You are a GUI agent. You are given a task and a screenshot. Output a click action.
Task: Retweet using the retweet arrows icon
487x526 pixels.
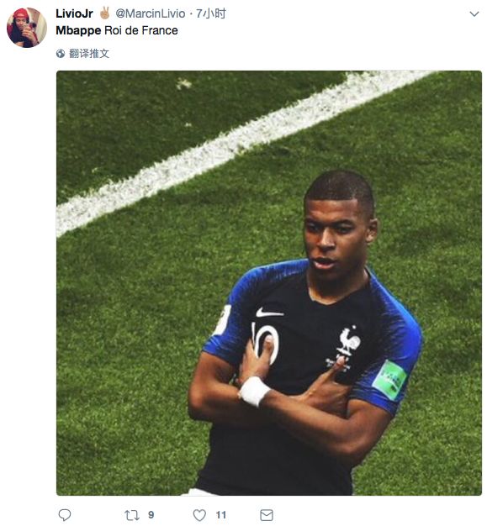click(132, 515)
